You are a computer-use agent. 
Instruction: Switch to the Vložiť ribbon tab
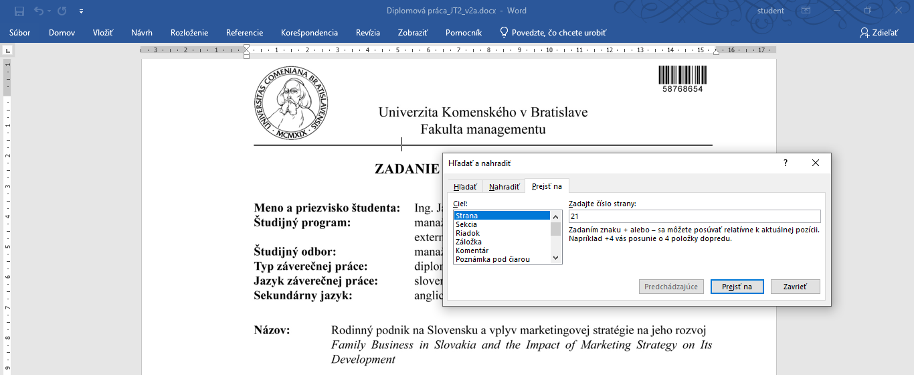[102, 32]
